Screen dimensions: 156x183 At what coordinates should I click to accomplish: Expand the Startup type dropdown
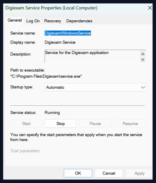(x=95, y=87)
